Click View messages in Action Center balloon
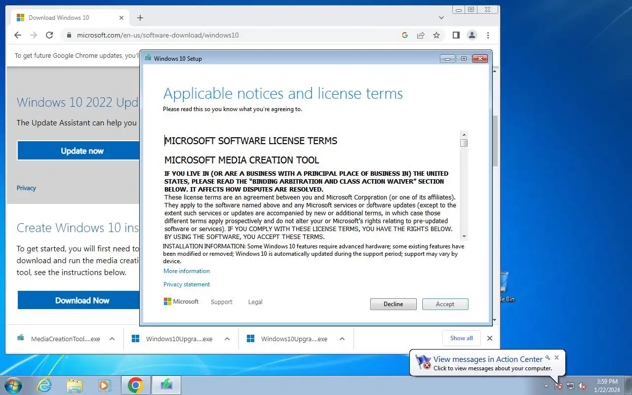Screen dimensions: 632x395 (488, 359)
